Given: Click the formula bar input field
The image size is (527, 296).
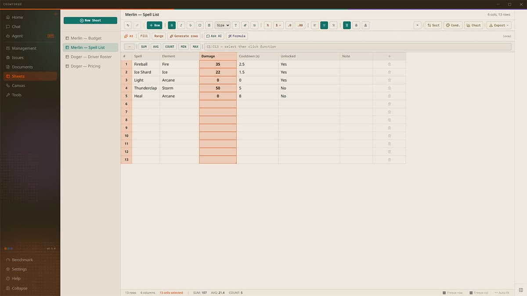Looking at the screenshot, I should click(x=357, y=46).
